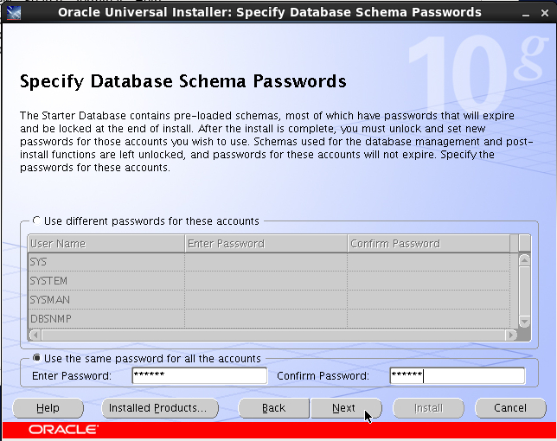Click Confirm Password cell for DBSNMP

click(x=429, y=318)
